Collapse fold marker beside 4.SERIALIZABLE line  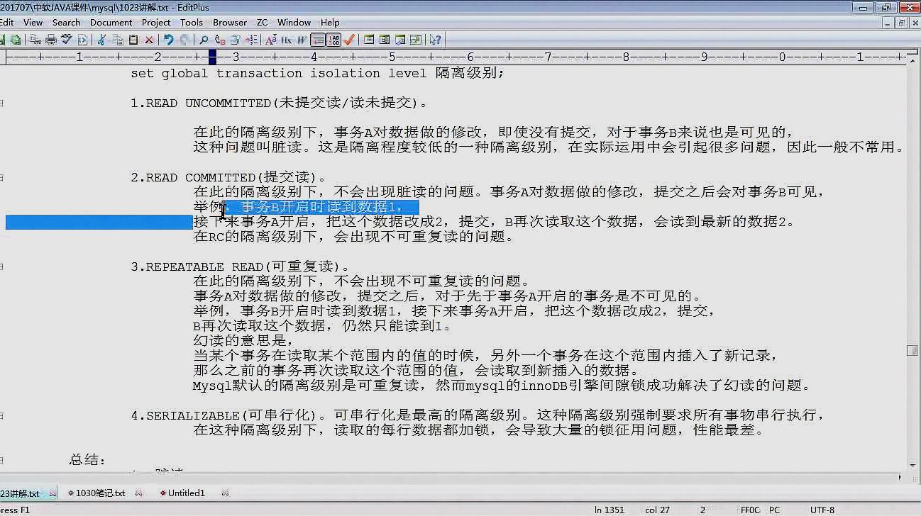[x=2, y=415]
